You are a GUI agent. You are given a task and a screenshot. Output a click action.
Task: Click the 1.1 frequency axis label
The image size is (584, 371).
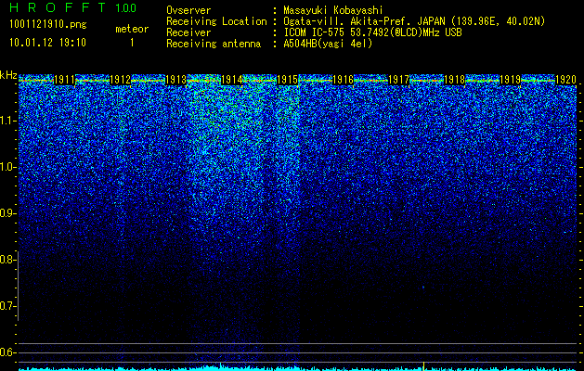[x=7, y=121]
